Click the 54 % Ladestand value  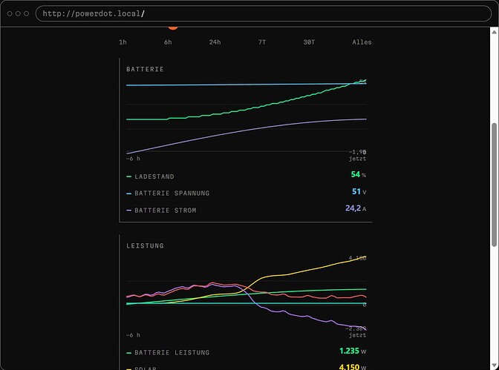click(x=359, y=174)
